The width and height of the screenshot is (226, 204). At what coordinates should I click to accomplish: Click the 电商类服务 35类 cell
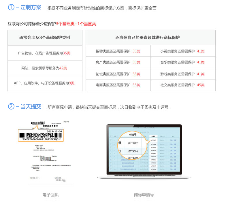point(118,85)
